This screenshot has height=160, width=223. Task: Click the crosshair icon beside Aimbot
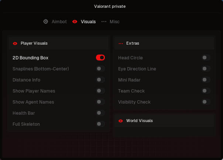tap(46, 22)
